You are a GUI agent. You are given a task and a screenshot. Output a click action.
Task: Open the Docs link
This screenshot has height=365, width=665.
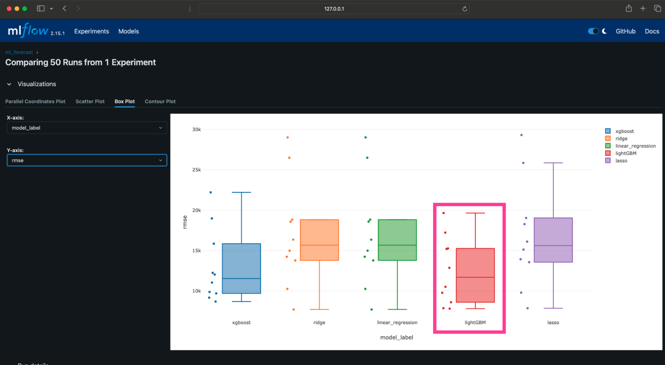652,31
